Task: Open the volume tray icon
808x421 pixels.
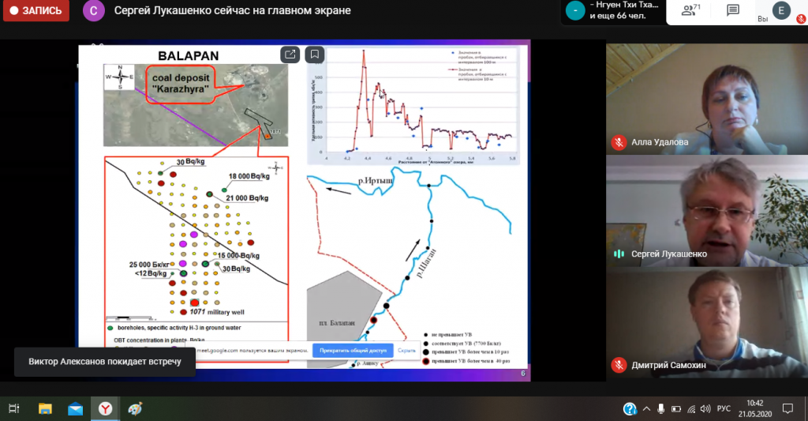Action: click(705, 409)
